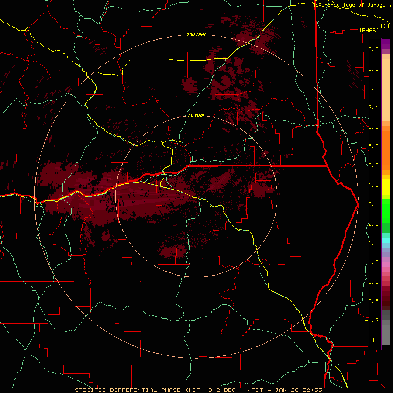Click the purple top segment of the color bar
This screenshot has height=393, width=393.
pyautogui.click(x=386, y=44)
